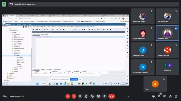Click the green presentation icon at top left
The height and width of the screenshot is (101, 181).
pos(4,4)
